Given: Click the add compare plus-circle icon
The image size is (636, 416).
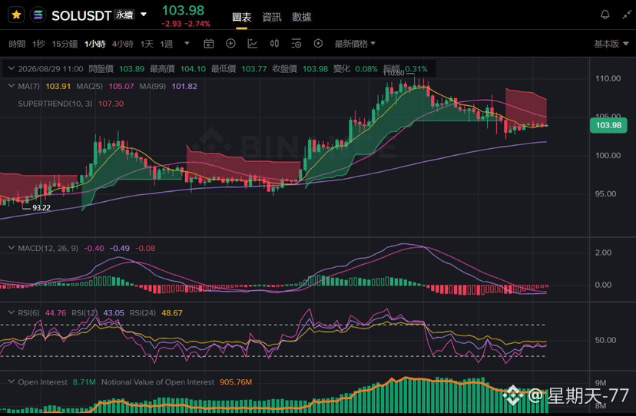Looking at the screenshot, I should 230,44.
